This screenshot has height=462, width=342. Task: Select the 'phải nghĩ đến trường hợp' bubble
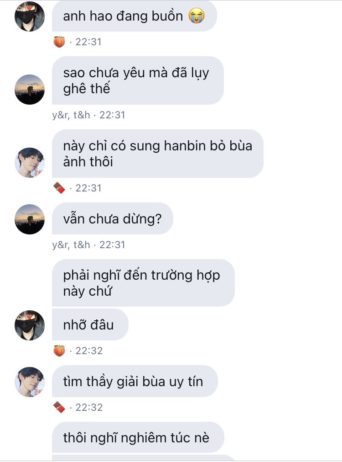coord(143,283)
